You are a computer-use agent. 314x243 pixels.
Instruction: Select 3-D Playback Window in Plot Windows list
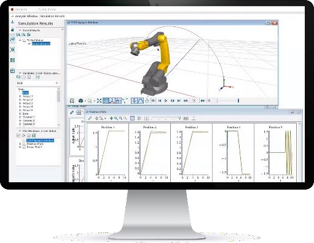[x=40, y=141]
